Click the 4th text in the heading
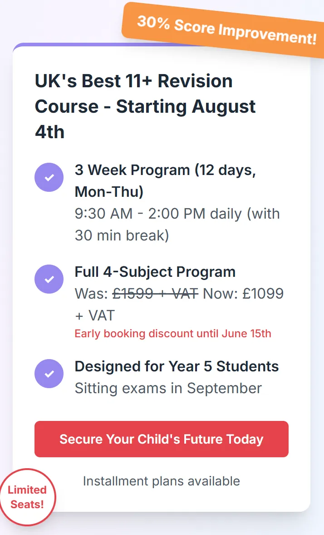This screenshot has height=535, width=324. pos(50,132)
